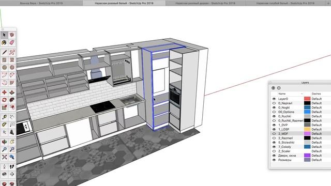Switch to the Ванна Вера document tab
This screenshot has height=186, width=331.
pos(41,3)
